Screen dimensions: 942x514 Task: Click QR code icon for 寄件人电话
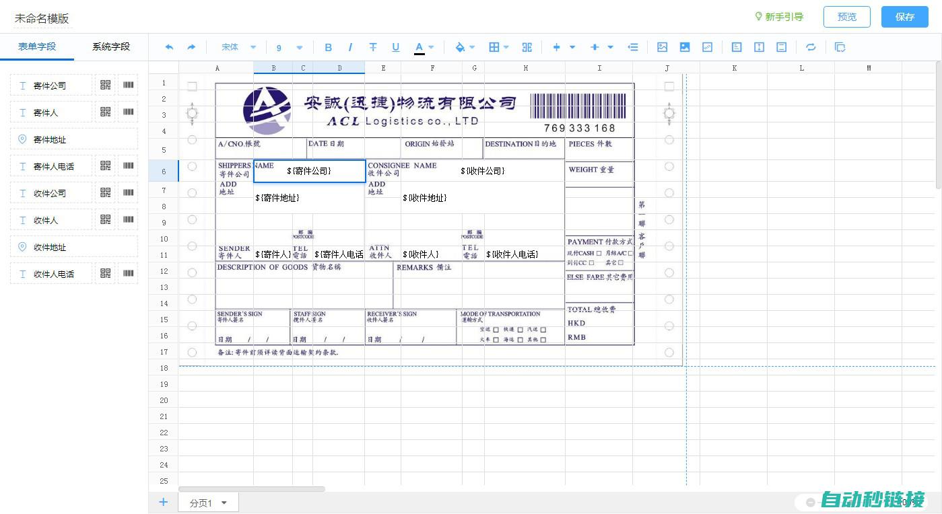[105, 166]
